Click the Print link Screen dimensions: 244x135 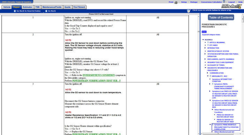pos(171,2)
